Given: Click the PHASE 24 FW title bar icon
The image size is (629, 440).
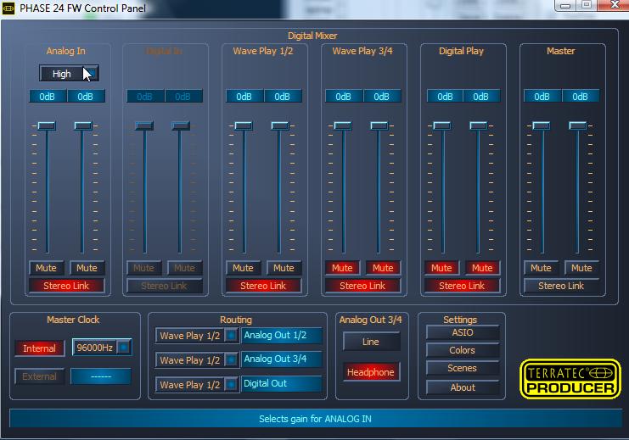Looking at the screenshot, I should click(x=8, y=8).
